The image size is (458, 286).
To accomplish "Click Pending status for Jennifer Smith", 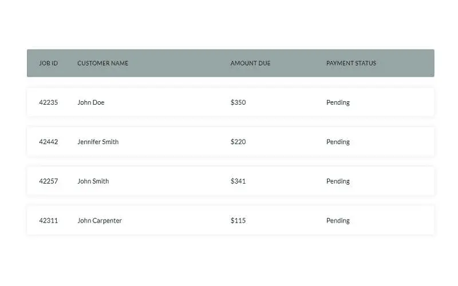I will coord(338,142).
